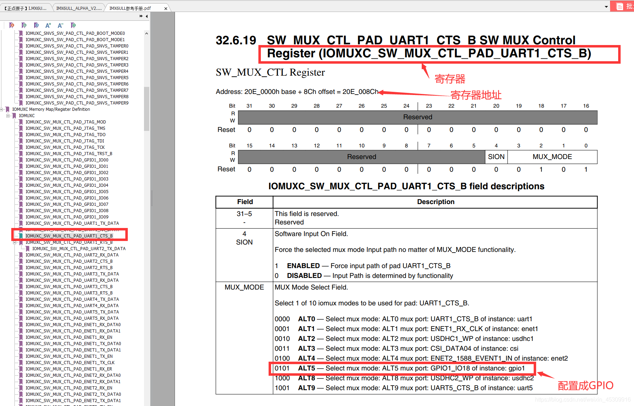Image resolution: width=634 pixels, height=406 pixels.
Task: Close the IMX6ULL参考手册.pdf tab
Action: click(166, 8)
